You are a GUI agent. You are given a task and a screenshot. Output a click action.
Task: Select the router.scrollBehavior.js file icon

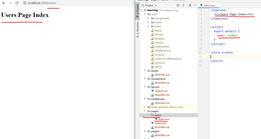pyautogui.click(x=152, y=59)
